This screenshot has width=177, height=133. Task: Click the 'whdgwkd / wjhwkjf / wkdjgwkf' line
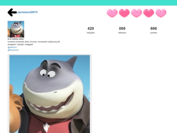pyautogui.click(x=20, y=44)
